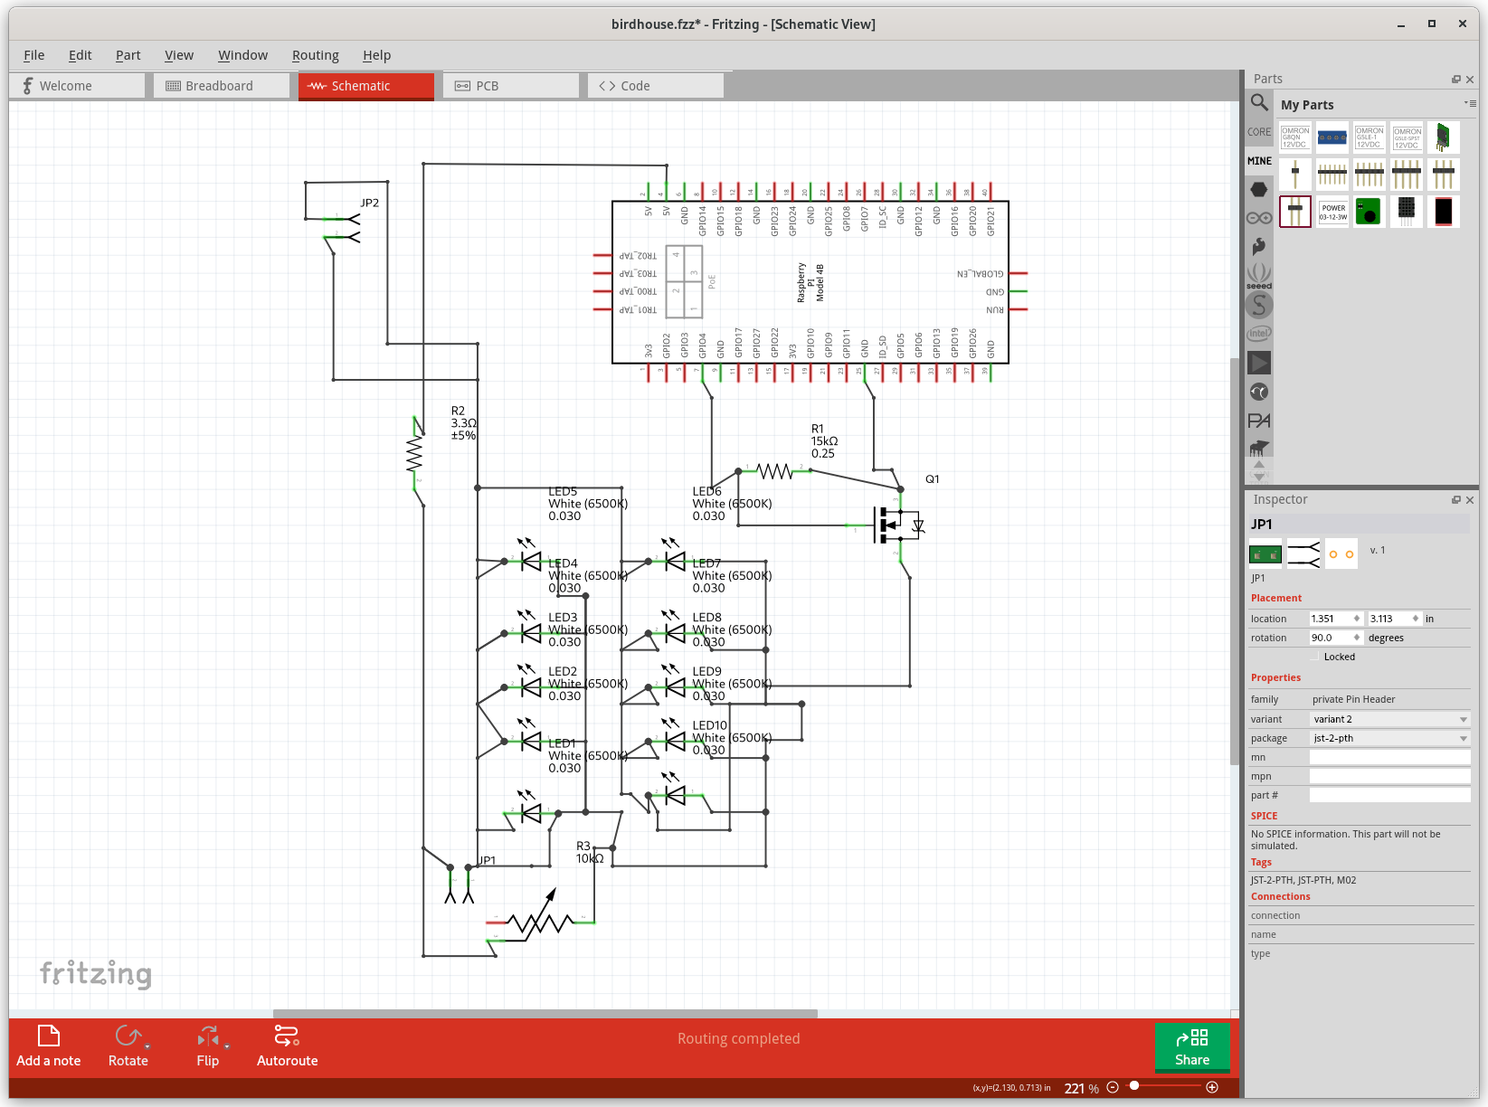Select the black grid sensor part
Screen dimensions: 1488x1107
point(1407,212)
